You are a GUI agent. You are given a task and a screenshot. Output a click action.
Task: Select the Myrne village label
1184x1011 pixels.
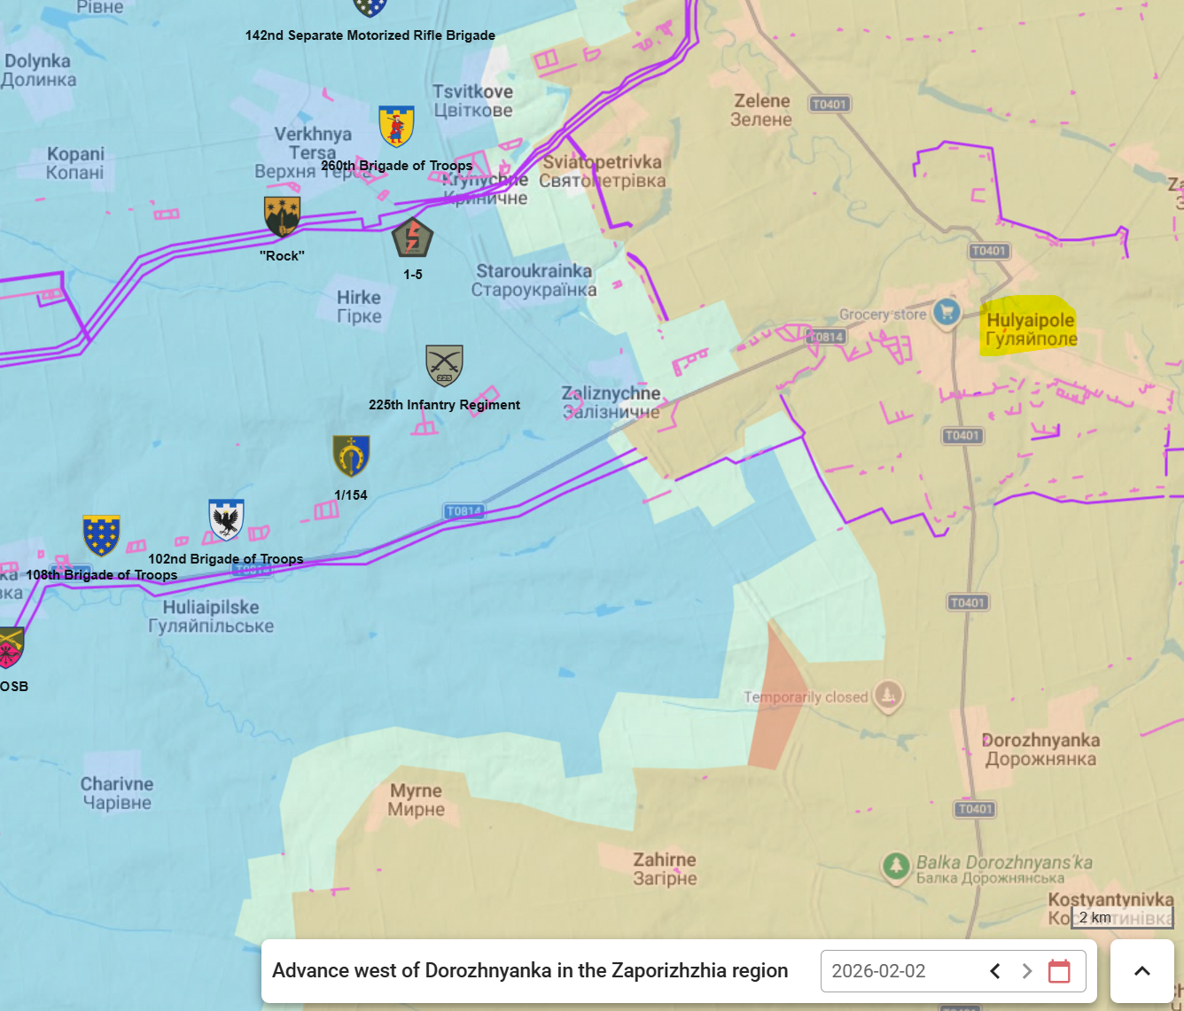click(x=417, y=800)
